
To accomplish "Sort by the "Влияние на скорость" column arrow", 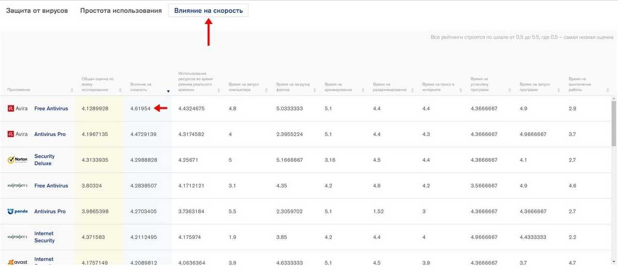I will click(x=168, y=91).
